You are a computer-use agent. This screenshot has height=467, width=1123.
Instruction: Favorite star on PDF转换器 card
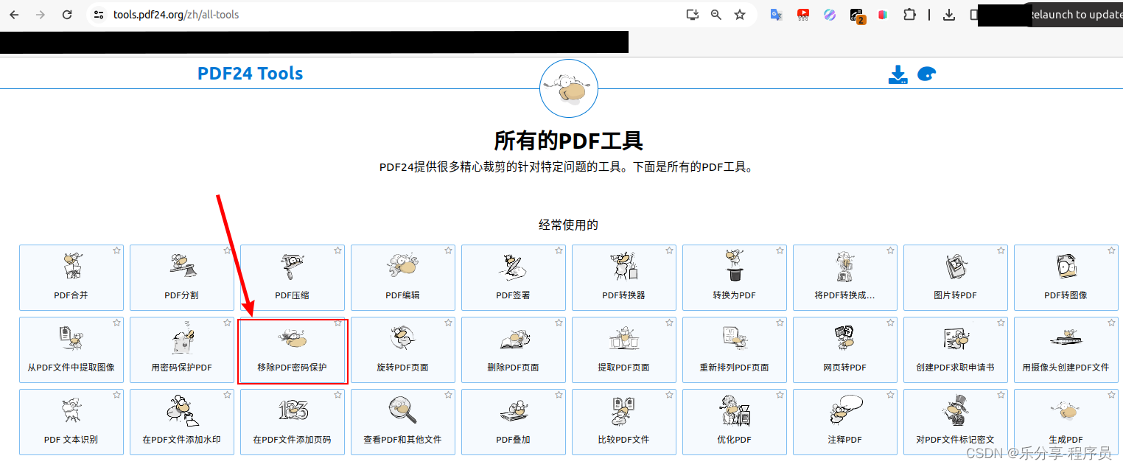669,250
